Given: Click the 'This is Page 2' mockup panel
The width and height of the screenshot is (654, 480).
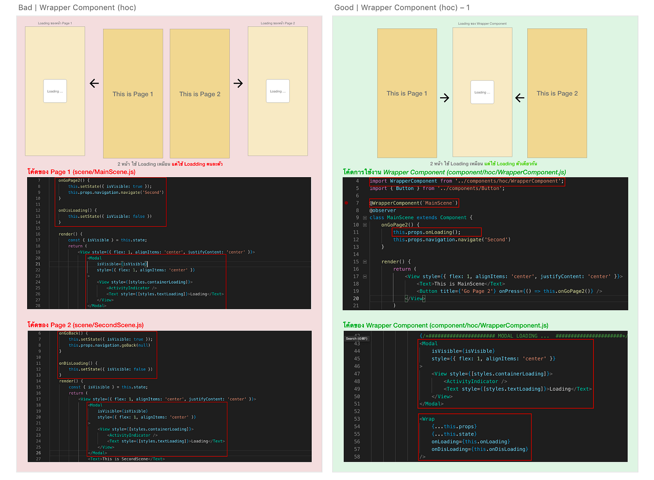Looking at the screenshot, I should (199, 93).
